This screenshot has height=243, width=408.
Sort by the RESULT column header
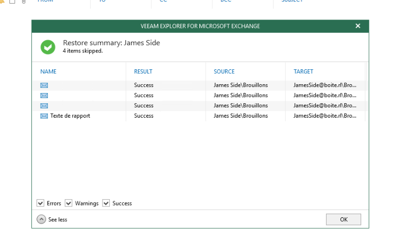click(143, 72)
